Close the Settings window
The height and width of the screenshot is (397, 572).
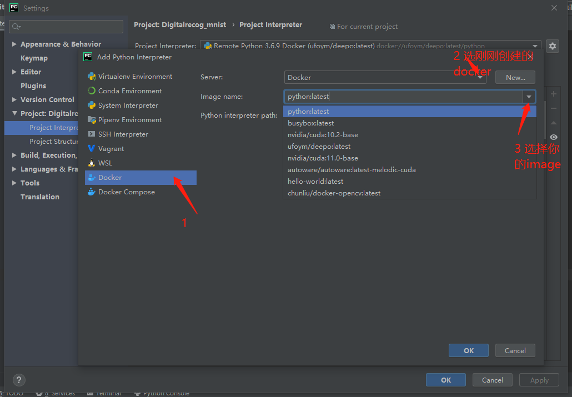[x=554, y=8]
